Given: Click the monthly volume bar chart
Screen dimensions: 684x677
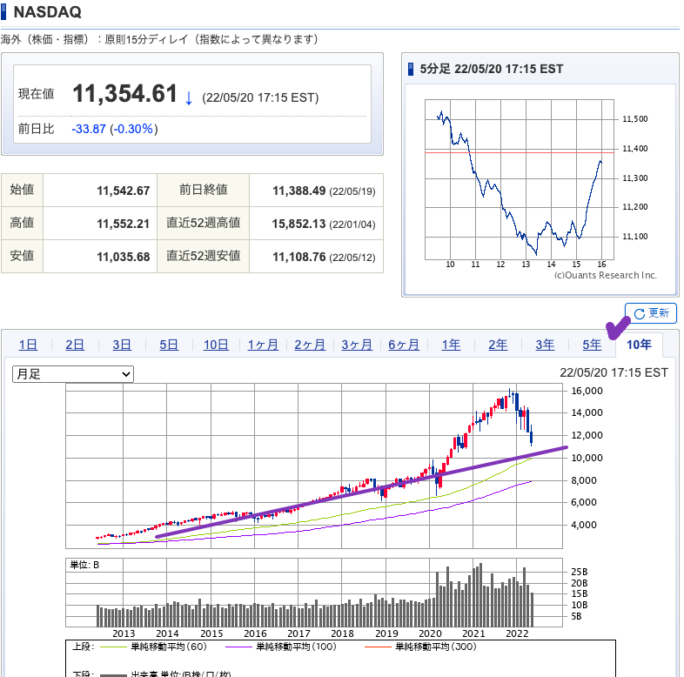Looking at the screenshot, I should click(x=314, y=593).
